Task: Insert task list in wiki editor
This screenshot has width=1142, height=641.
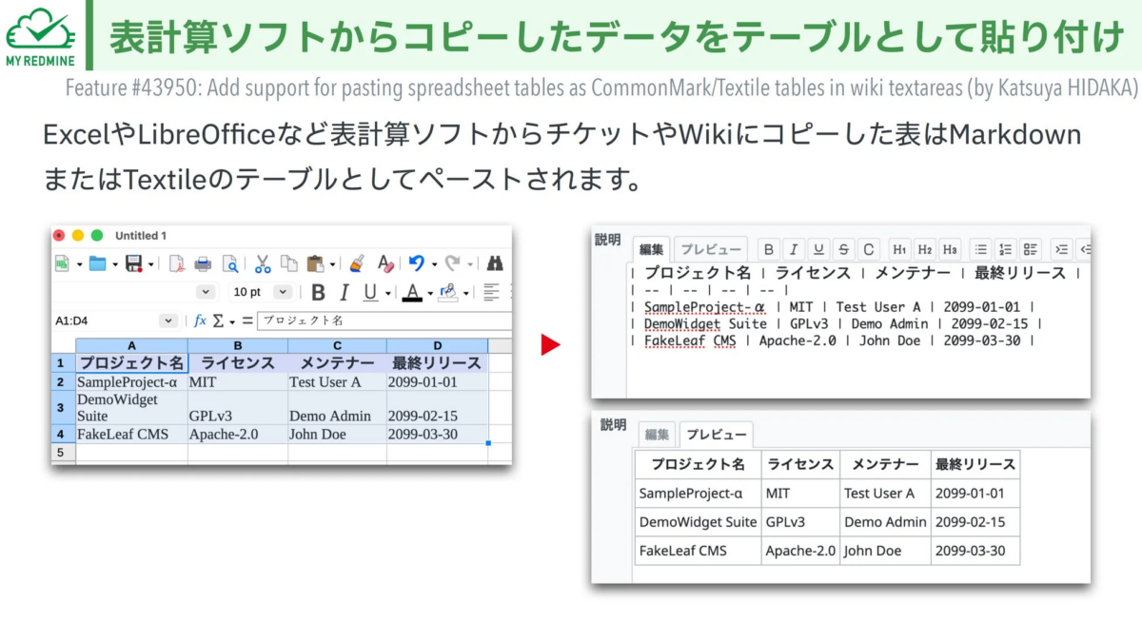Action: tap(1031, 249)
